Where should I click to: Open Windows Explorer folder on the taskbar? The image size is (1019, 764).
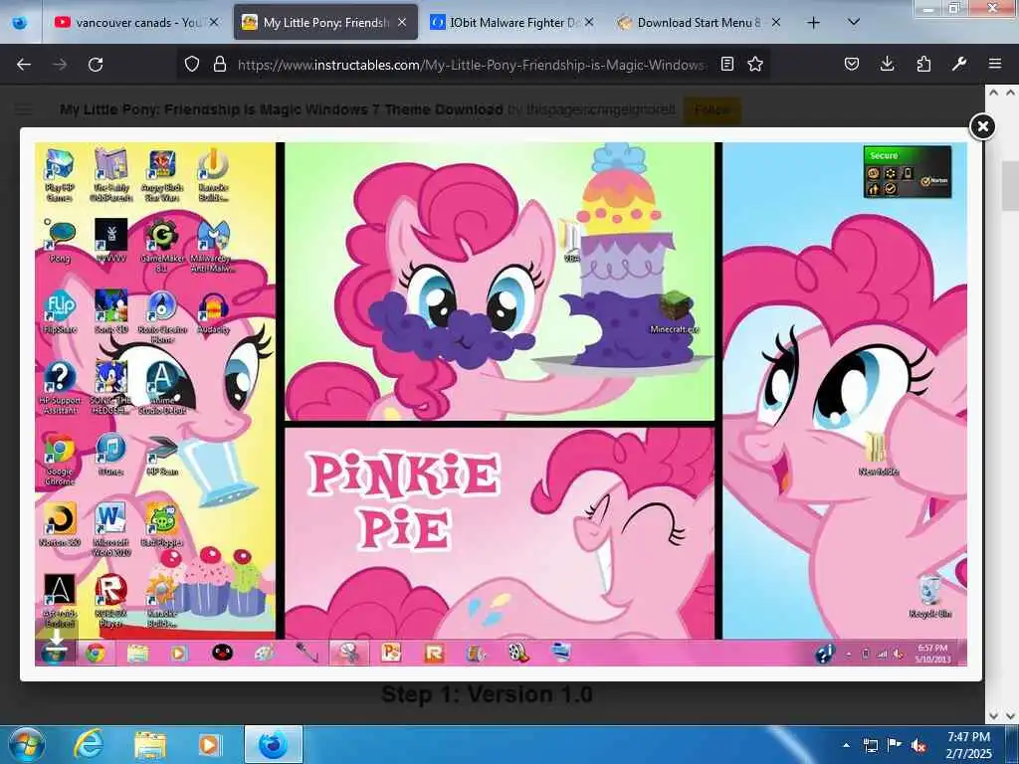tap(150, 744)
